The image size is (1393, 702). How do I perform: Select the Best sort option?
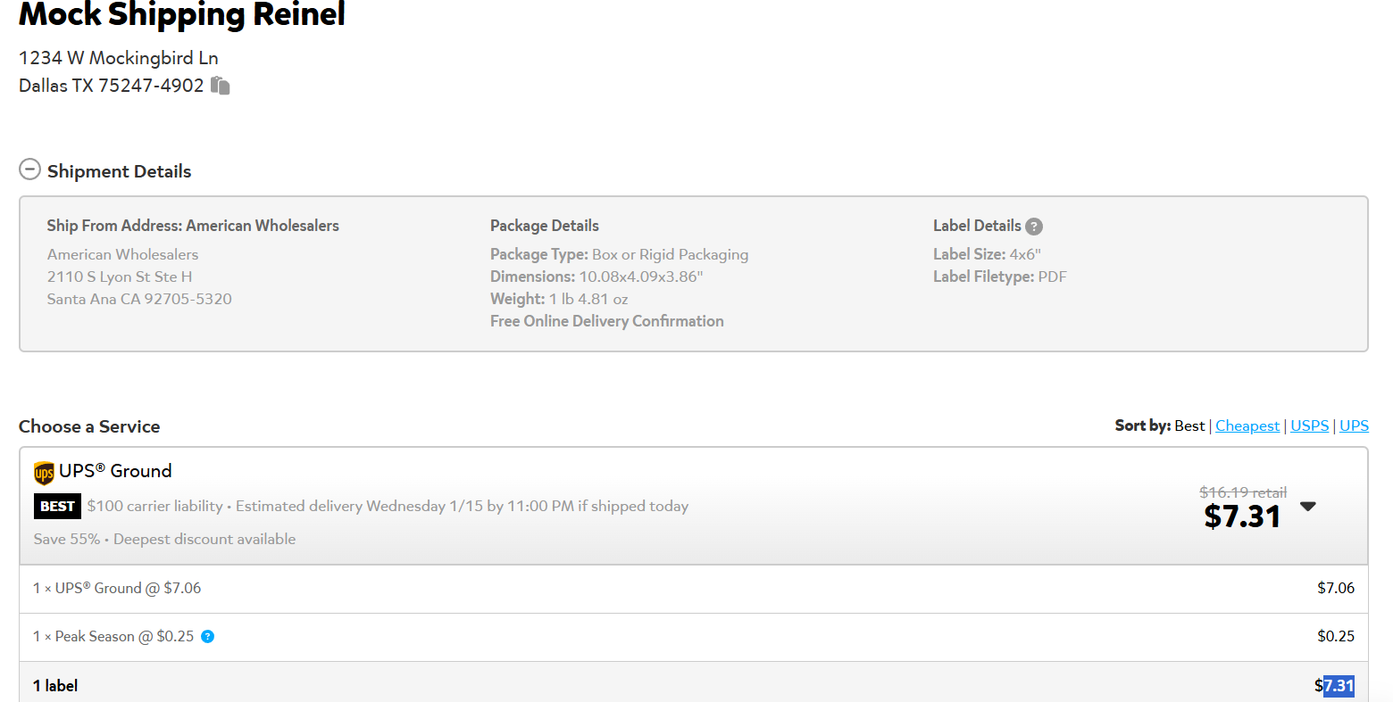pos(1189,426)
